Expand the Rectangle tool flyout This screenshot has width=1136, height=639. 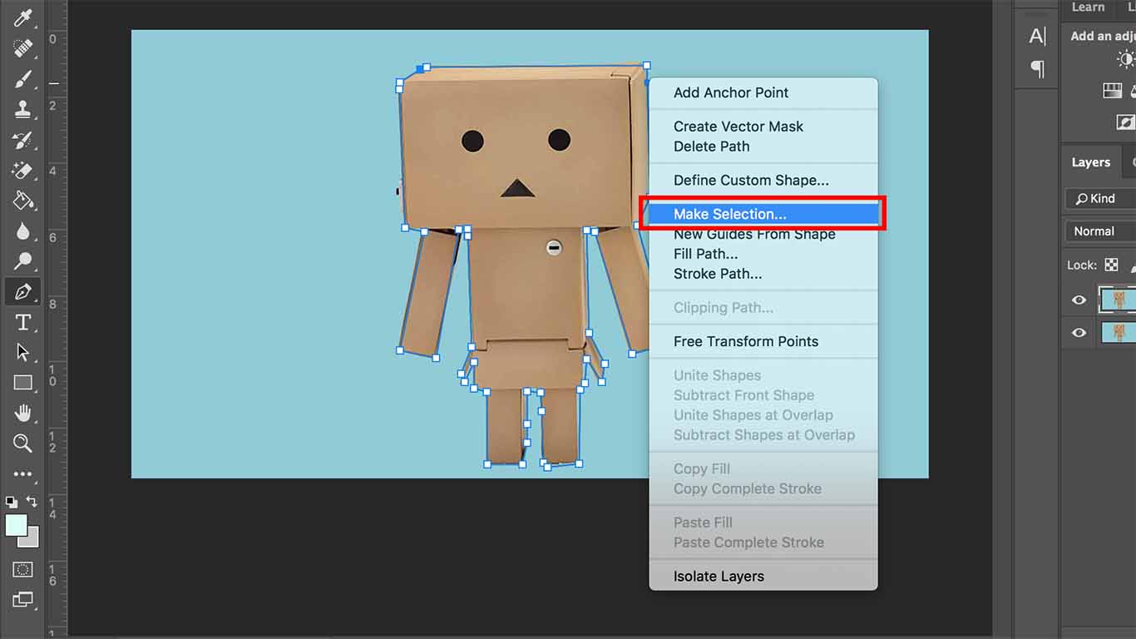click(22, 382)
